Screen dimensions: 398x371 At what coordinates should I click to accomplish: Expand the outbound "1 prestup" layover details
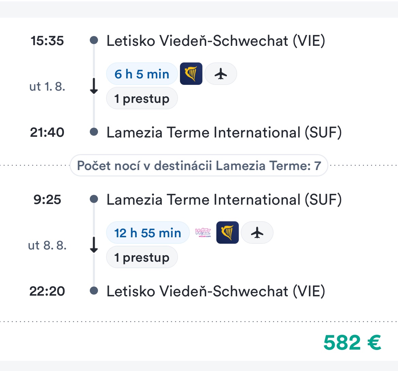tap(142, 98)
